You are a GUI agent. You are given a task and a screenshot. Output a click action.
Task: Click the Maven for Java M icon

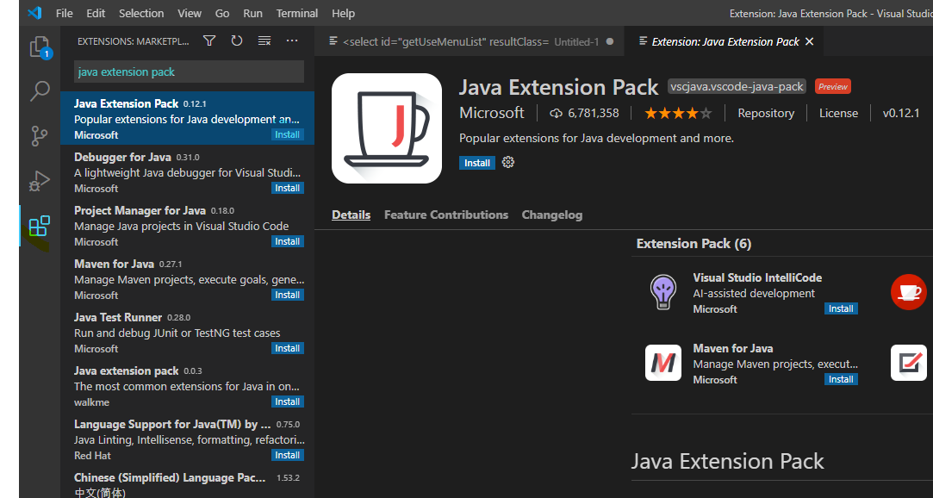click(x=662, y=363)
